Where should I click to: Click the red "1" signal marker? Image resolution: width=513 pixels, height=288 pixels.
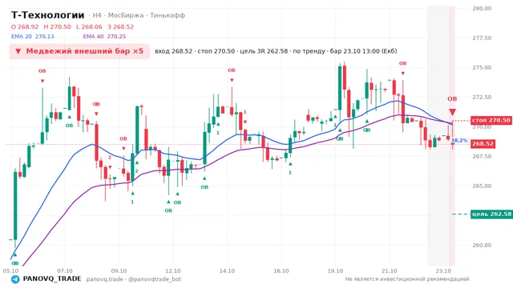pos(244,112)
